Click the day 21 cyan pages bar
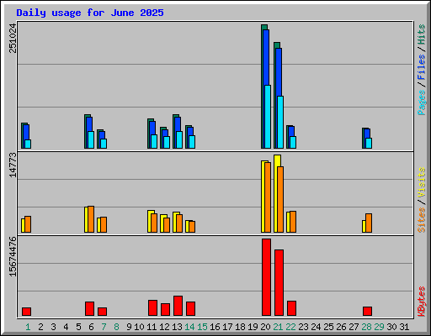This screenshot has height=336, width=431. click(280, 122)
